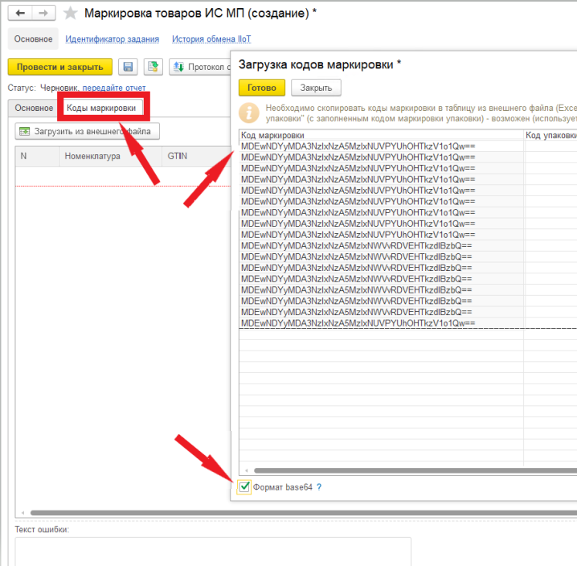The image size is (577, 566).
Task: Click the Готово button in the dialog
Action: tap(261, 88)
